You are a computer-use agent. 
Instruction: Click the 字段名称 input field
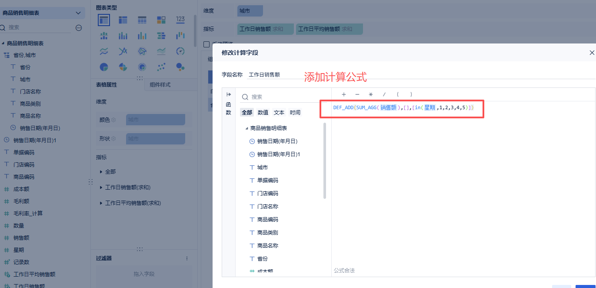[x=420, y=74]
